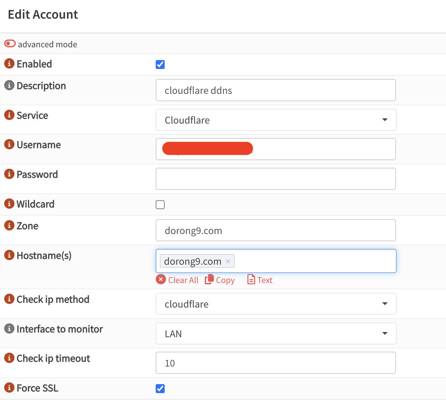Uncheck the Enabled checkbox
The image size is (446, 419).
[160, 65]
